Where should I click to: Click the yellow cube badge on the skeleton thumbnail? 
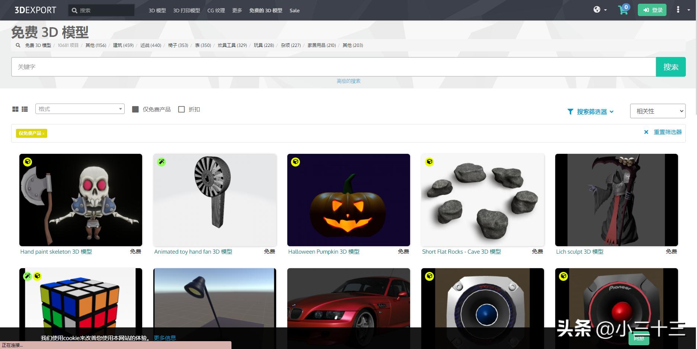click(28, 162)
